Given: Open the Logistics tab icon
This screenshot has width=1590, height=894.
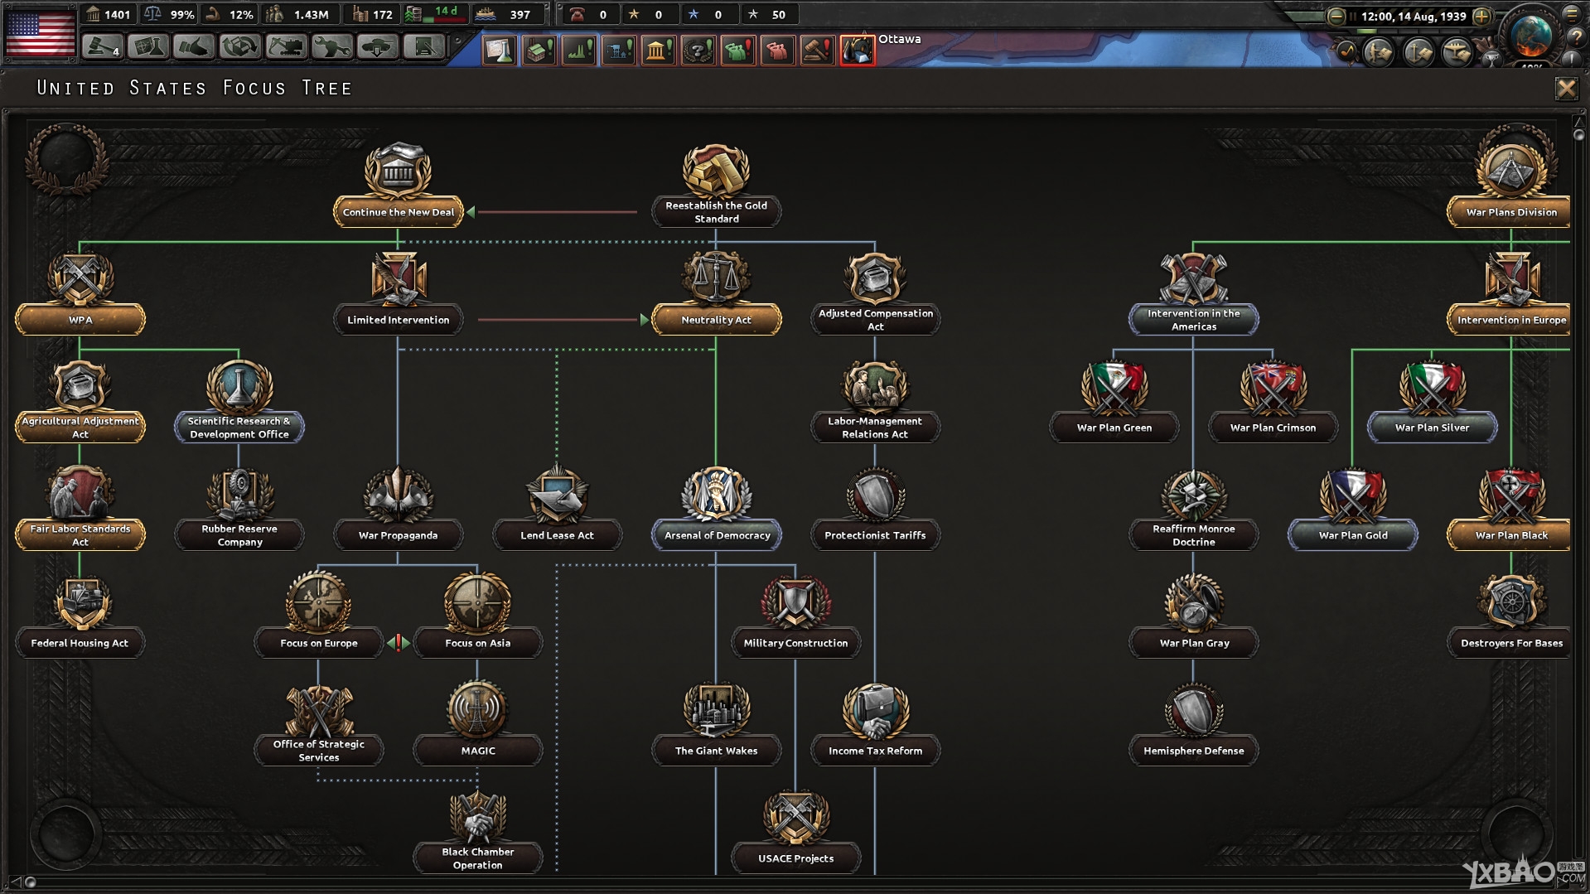Looking at the screenshot, I should (423, 47).
